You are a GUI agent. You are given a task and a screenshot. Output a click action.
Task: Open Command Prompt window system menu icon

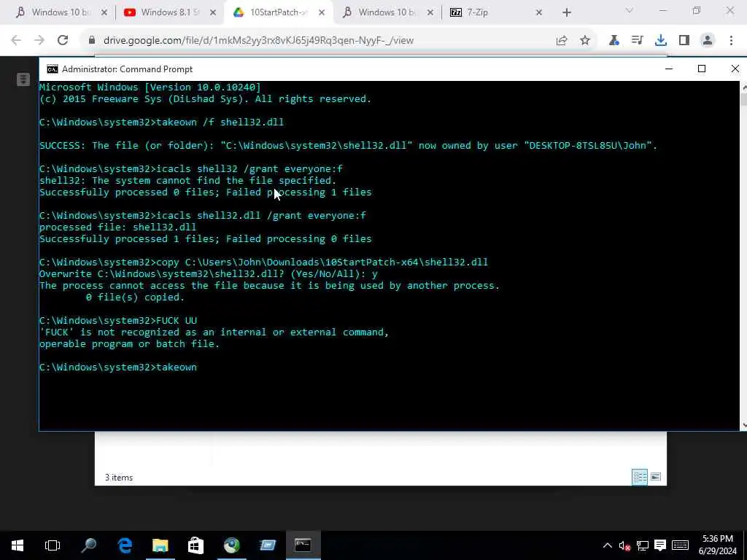pyautogui.click(x=52, y=69)
